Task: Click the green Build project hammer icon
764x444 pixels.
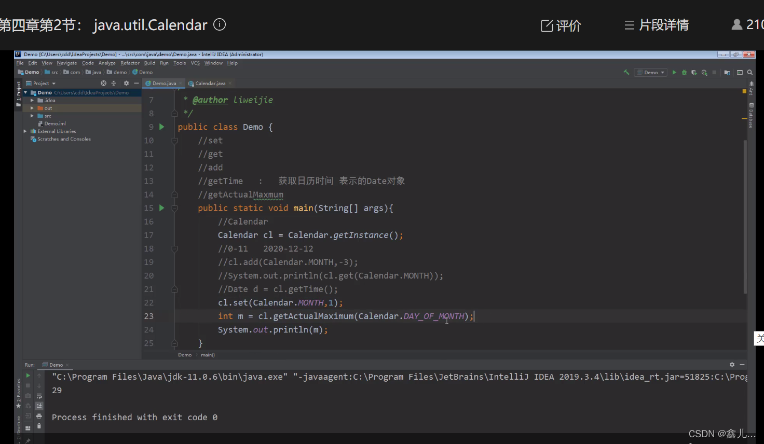Action: pyautogui.click(x=626, y=73)
